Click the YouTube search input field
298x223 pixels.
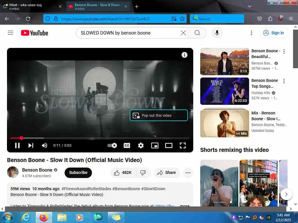click(x=129, y=33)
